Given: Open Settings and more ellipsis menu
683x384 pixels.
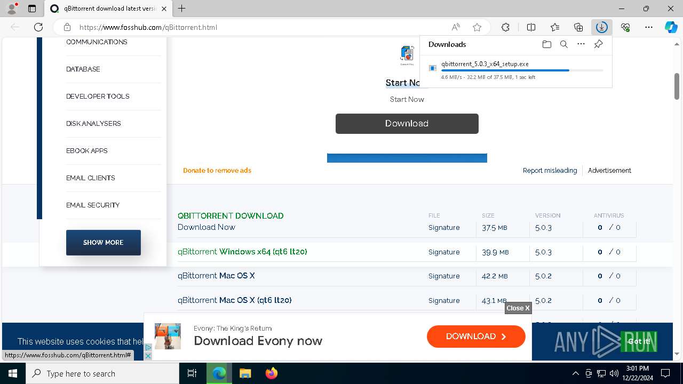Looking at the screenshot, I should pyautogui.click(x=649, y=27).
